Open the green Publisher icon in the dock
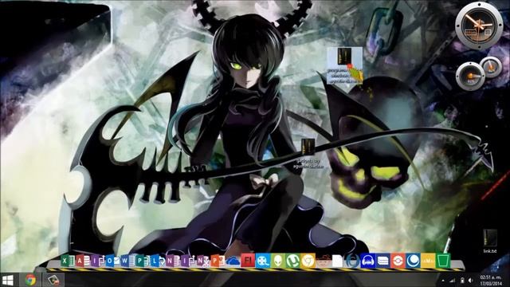Viewport: 510px width, 287px height. [x=143, y=261]
